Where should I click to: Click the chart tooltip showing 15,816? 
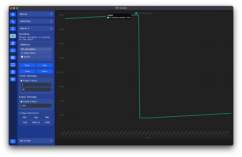pyautogui.click(x=119, y=16)
